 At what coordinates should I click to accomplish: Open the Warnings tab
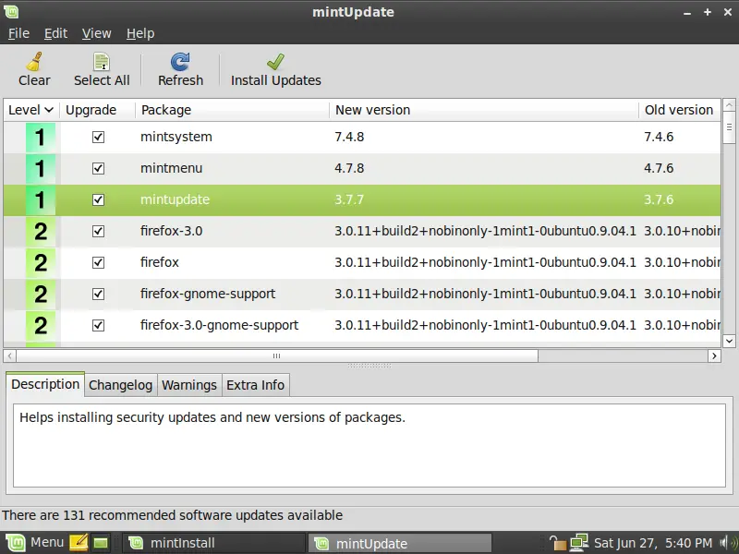click(189, 385)
